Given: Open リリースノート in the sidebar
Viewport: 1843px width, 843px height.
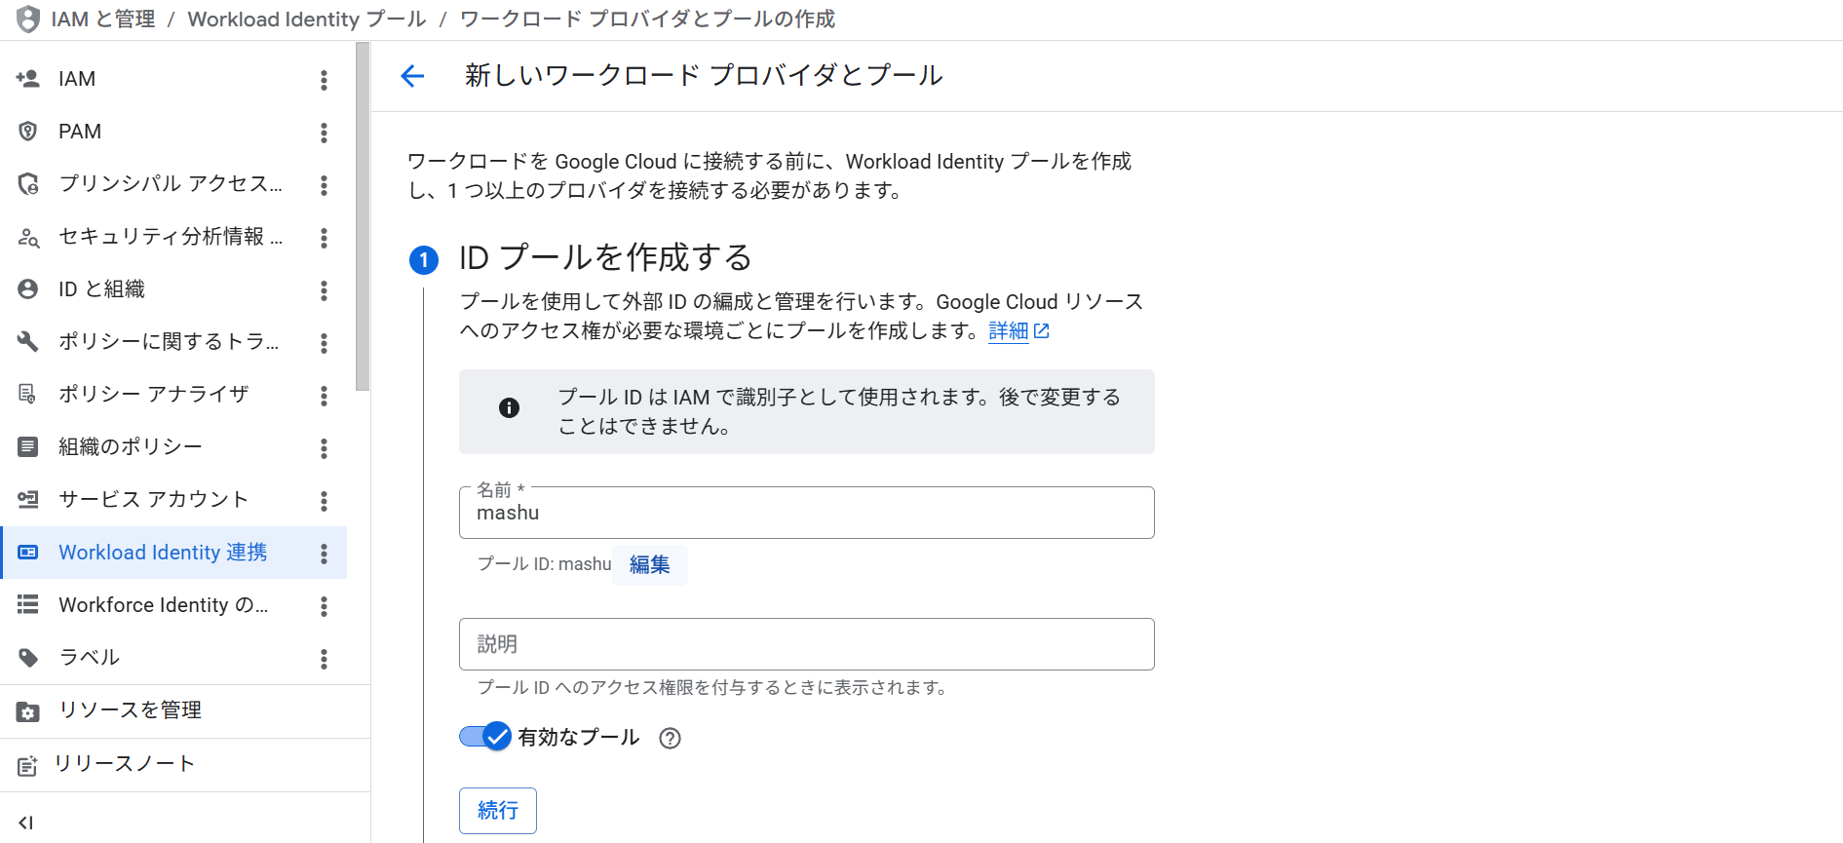Looking at the screenshot, I should (185, 765).
